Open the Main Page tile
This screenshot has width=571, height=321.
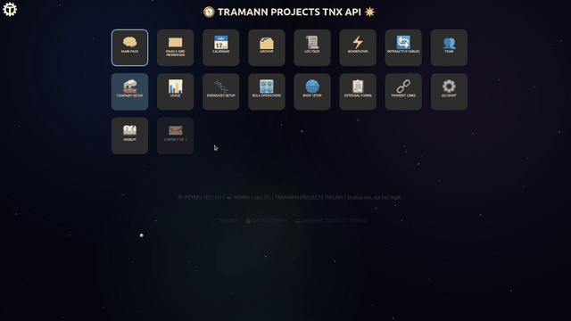129,47
